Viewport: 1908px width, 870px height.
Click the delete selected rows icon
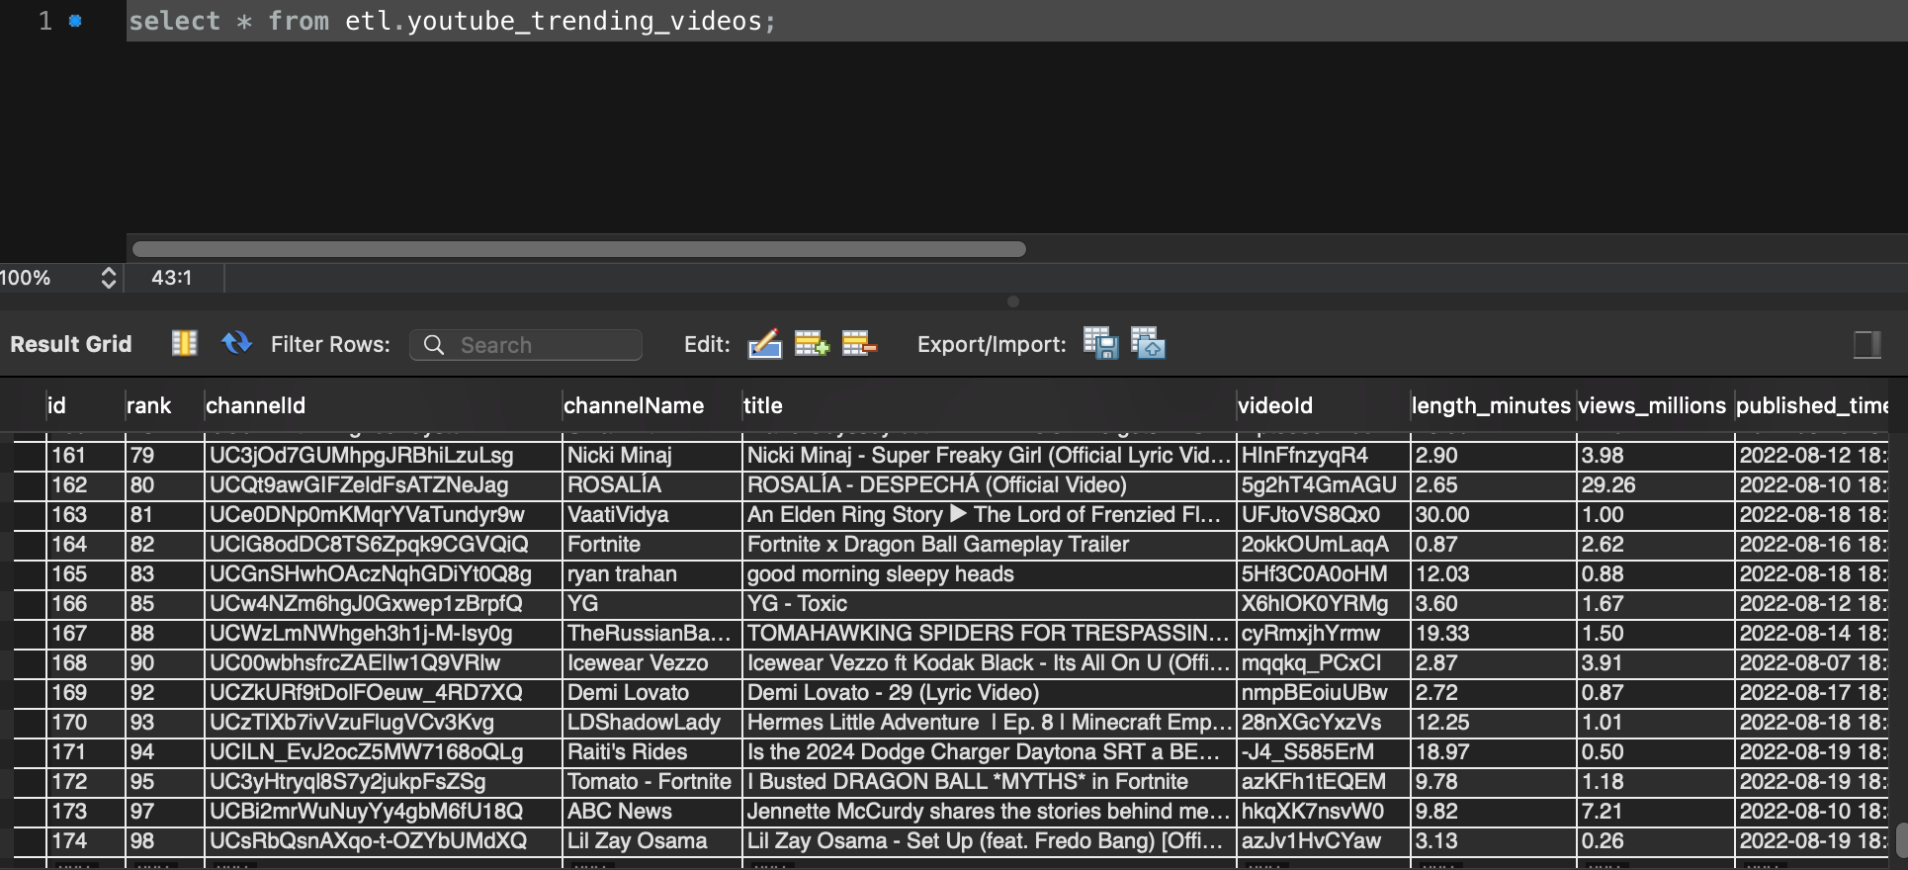(859, 344)
